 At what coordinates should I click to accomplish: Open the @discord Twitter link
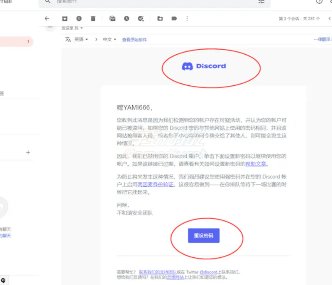tap(208, 272)
